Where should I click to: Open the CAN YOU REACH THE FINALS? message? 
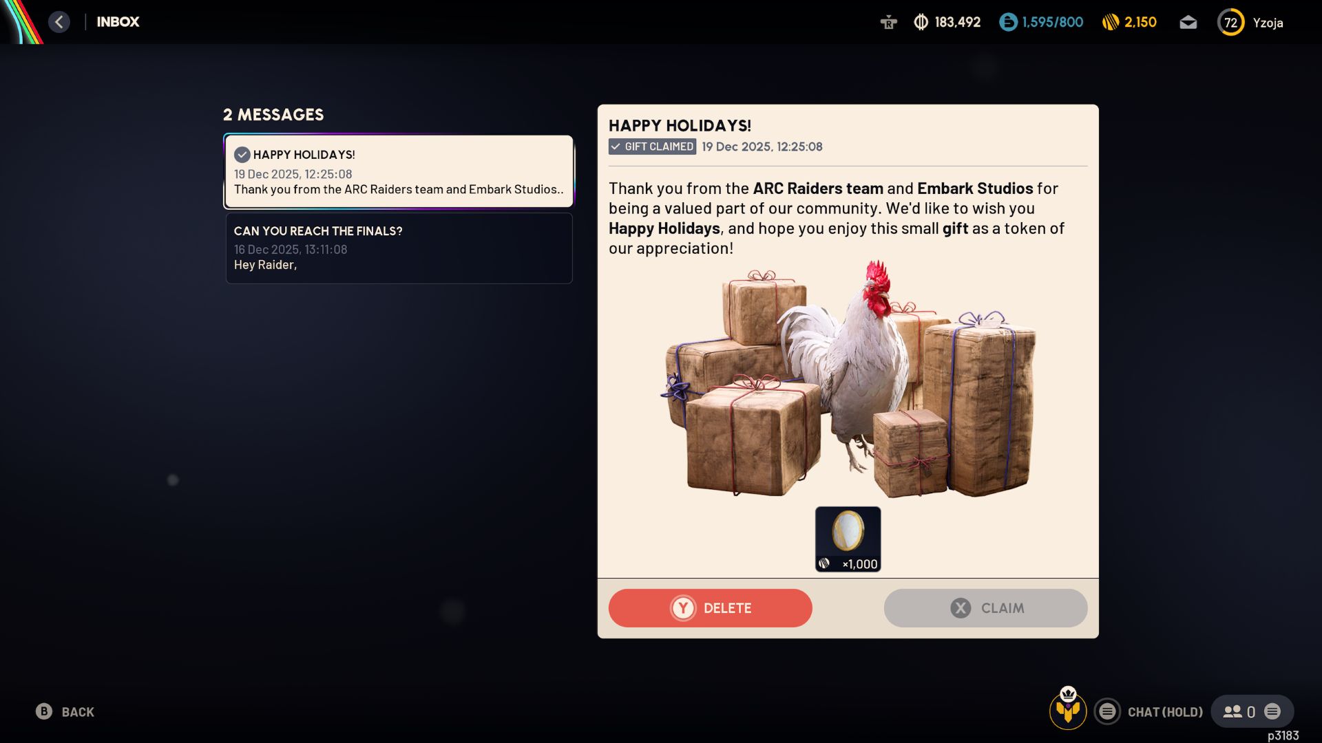click(x=399, y=248)
